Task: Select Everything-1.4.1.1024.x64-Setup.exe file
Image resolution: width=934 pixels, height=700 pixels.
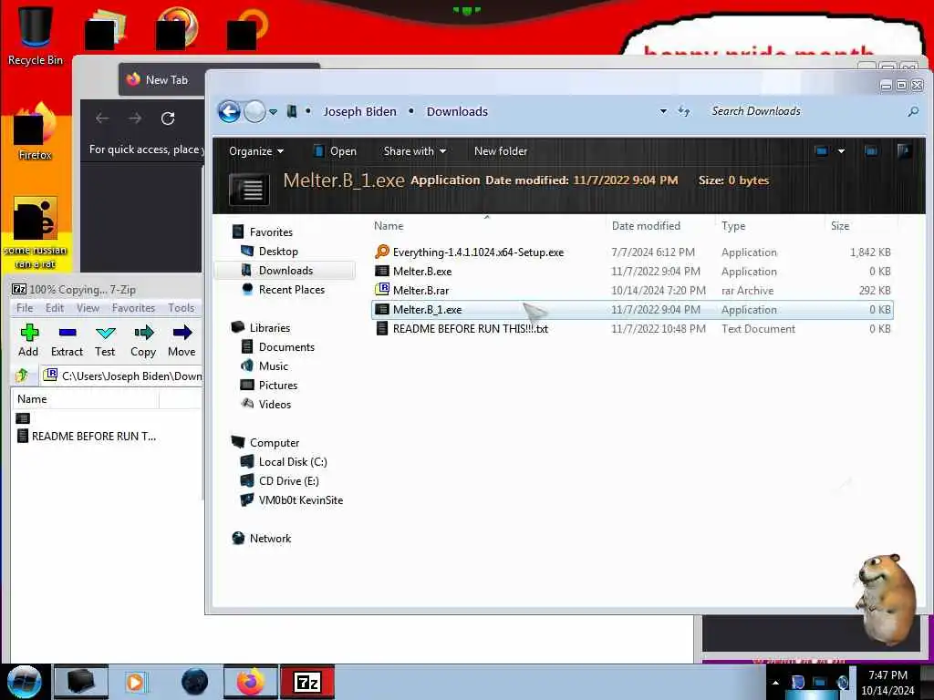Action: click(632, 252)
